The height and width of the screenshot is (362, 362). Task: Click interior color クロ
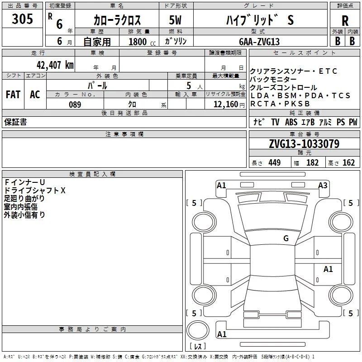click(132, 104)
